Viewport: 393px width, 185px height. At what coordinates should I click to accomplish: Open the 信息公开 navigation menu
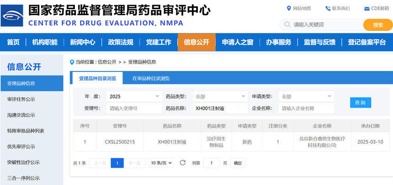tap(196, 42)
